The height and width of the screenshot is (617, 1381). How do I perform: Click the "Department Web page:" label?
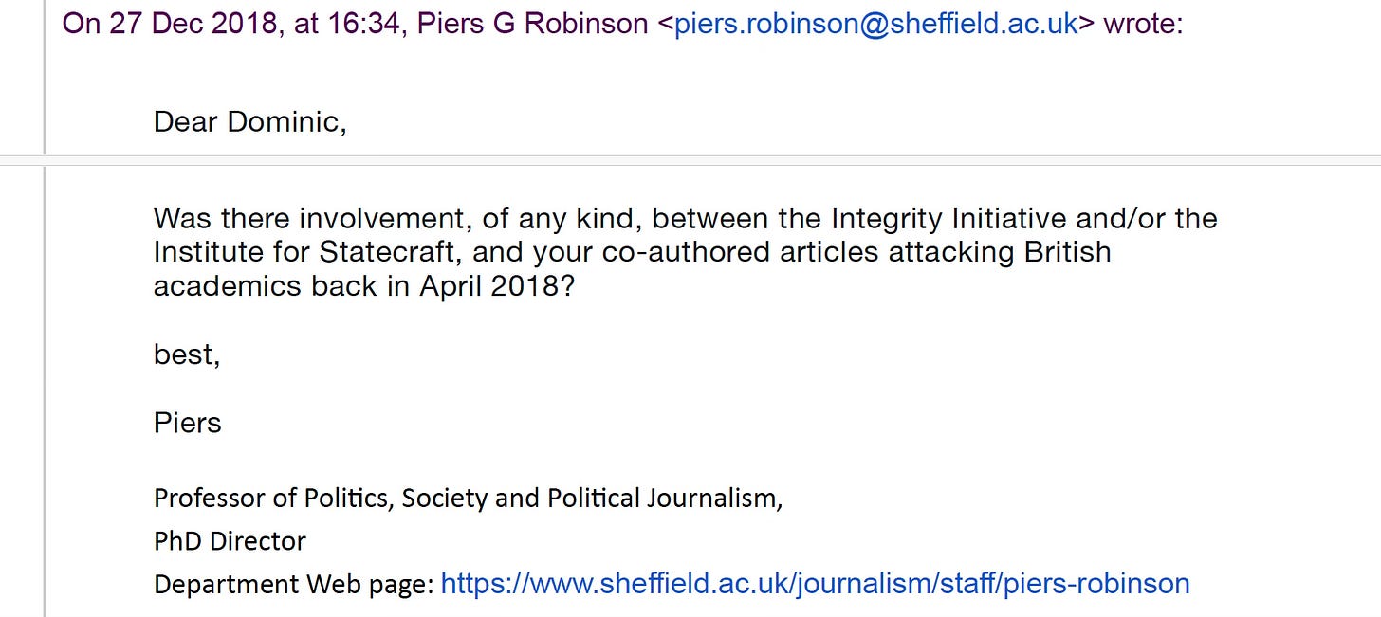293,584
